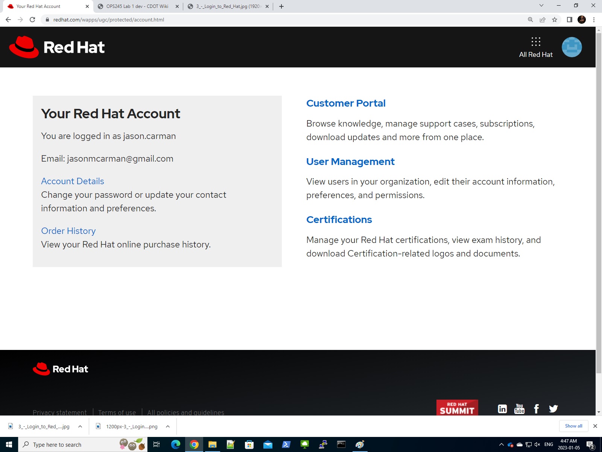
Task: Switch to OPS245 Lab 1 dev tab
Action: click(137, 6)
